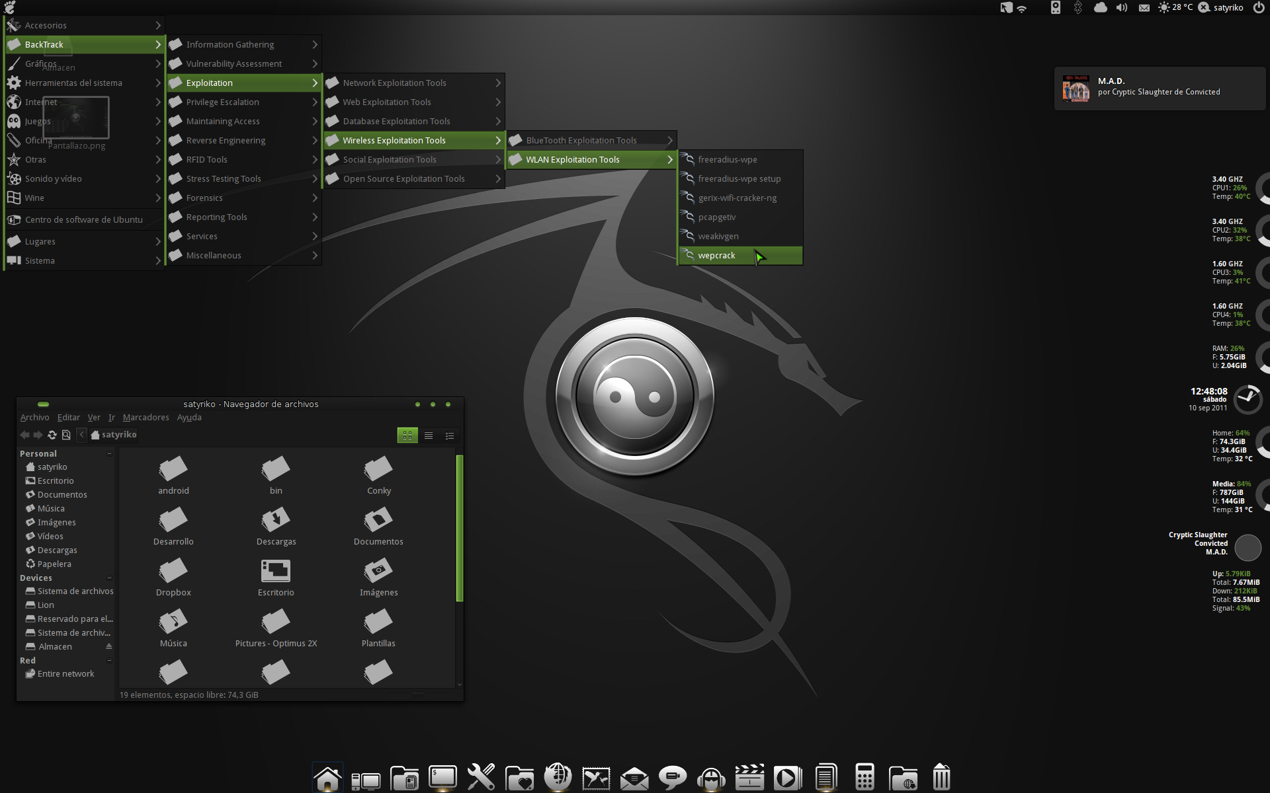Viewport: 1270px width, 793px height.
Task: Open the mail indicator tray icon
Action: click(x=1144, y=8)
